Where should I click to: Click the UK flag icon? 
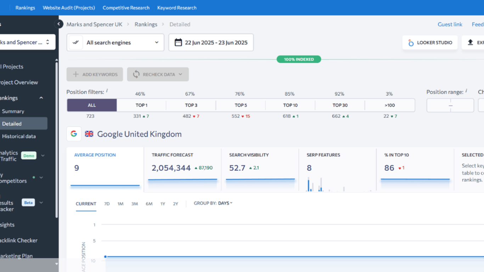pyautogui.click(x=89, y=134)
